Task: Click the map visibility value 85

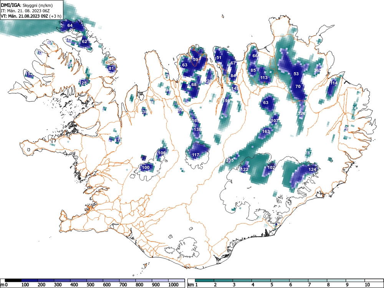Action: click(x=253, y=70)
